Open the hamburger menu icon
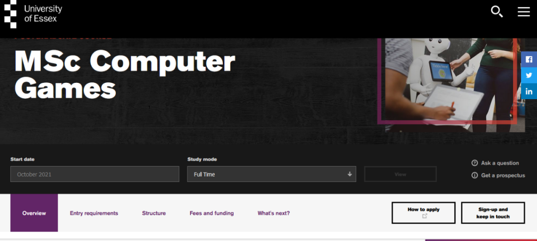The width and height of the screenshot is (537, 241). tap(524, 11)
